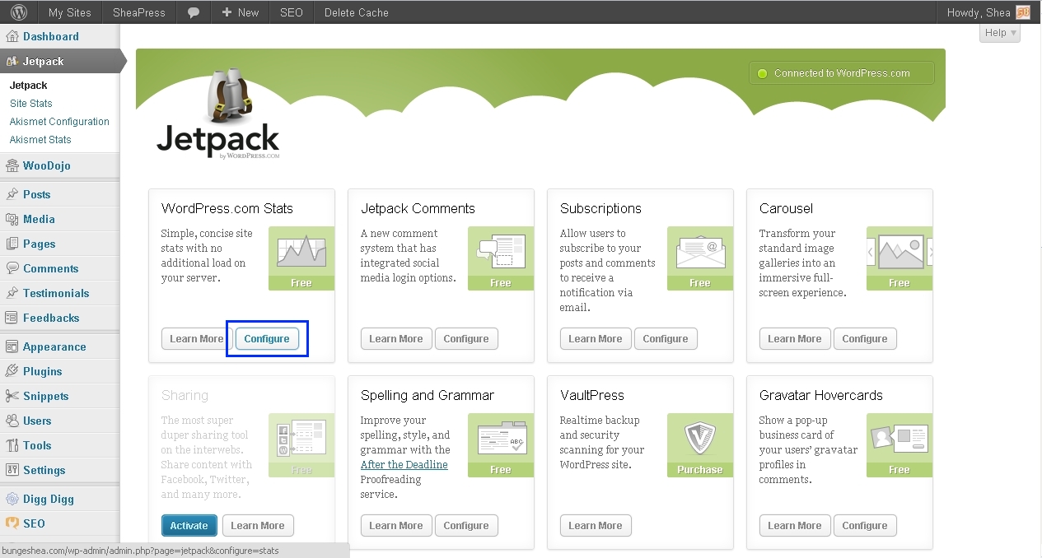Click the Subscriptions envelope image
1042x558 pixels.
click(x=700, y=258)
